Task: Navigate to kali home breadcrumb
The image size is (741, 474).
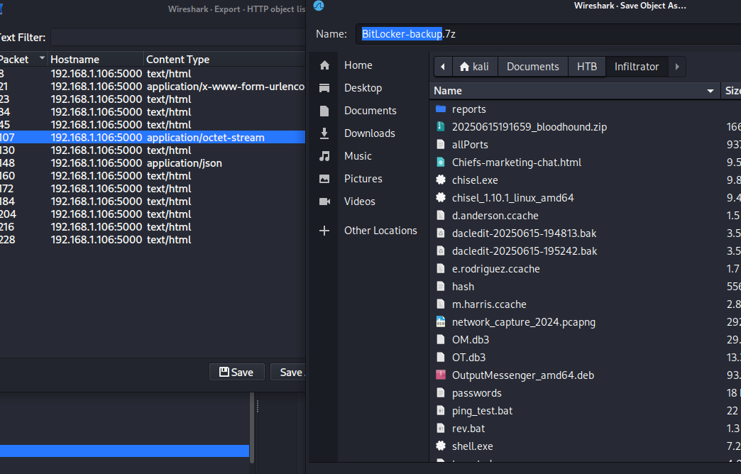Action: (x=474, y=67)
